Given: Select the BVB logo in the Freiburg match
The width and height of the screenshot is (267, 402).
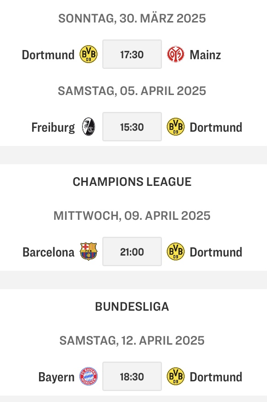Looking at the screenshot, I should click(176, 127).
